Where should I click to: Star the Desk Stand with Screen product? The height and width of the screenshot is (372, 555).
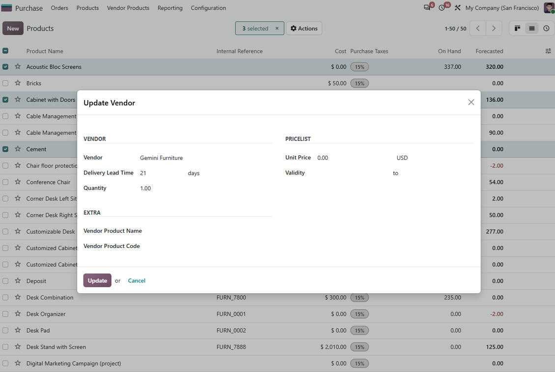[18, 347]
